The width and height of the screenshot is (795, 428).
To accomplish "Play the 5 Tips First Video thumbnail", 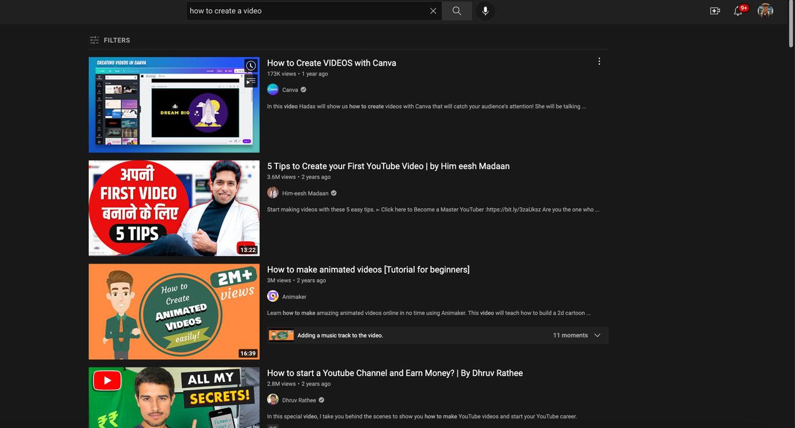I will coord(174,208).
